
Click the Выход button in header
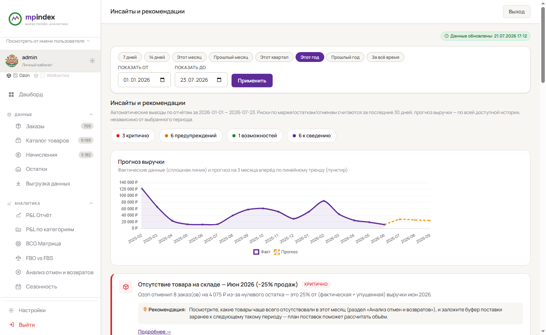pos(517,11)
